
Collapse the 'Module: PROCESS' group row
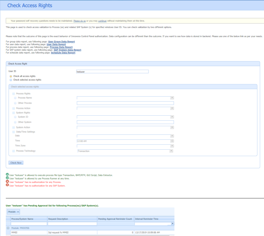8,228
